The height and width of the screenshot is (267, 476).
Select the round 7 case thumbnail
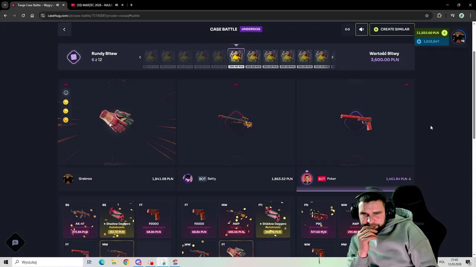tap(253, 58)
